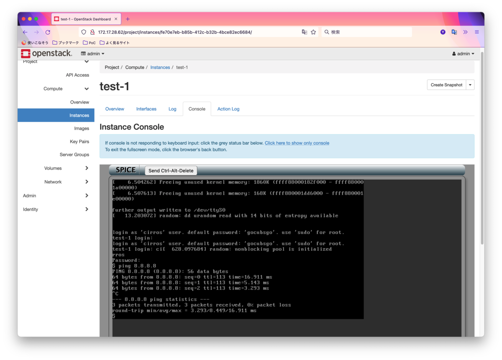Click the 'Click here to show only console' link
The image size is (502, 360).
(297, 143)
